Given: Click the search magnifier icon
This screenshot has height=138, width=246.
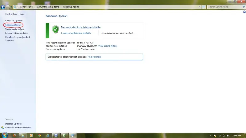Looking at the screenshot, I should tap(244, 7).
